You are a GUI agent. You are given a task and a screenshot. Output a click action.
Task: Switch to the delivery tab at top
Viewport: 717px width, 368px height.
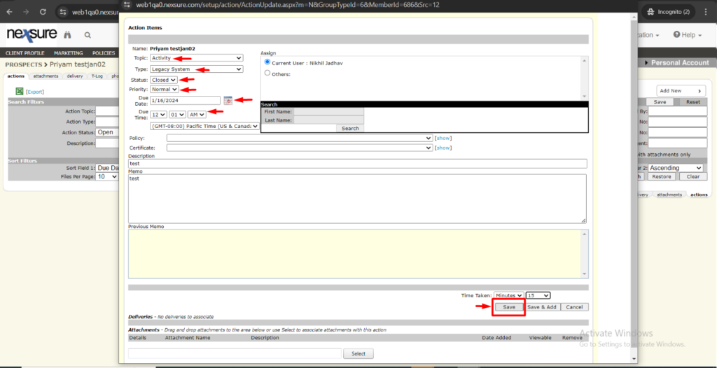pos(75,76)
